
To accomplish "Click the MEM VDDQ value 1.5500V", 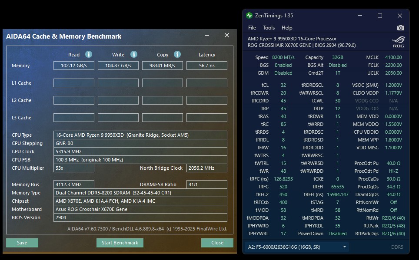I will pos(393,124).
